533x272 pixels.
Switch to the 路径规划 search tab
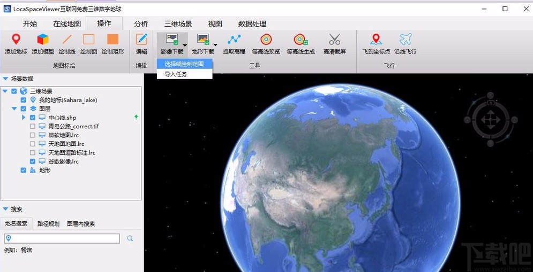pos(48,223)
